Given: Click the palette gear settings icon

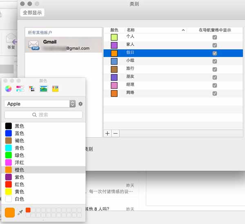Looking at the screenshot, I should point(80,104).
